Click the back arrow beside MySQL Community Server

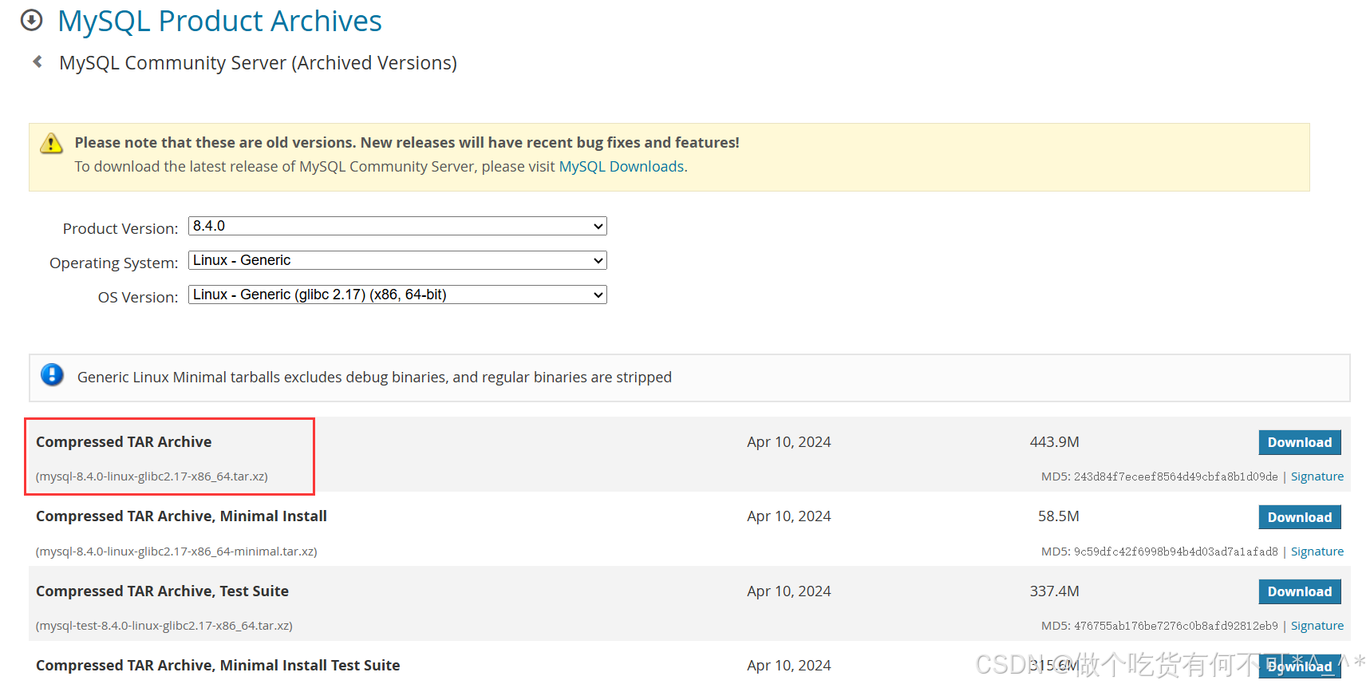tap(38, 61)
